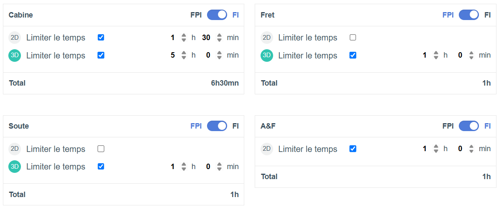Uncheck Cabine 3D Limiter le temps
This screenshot has height=210, width=504.
point(101,55)
